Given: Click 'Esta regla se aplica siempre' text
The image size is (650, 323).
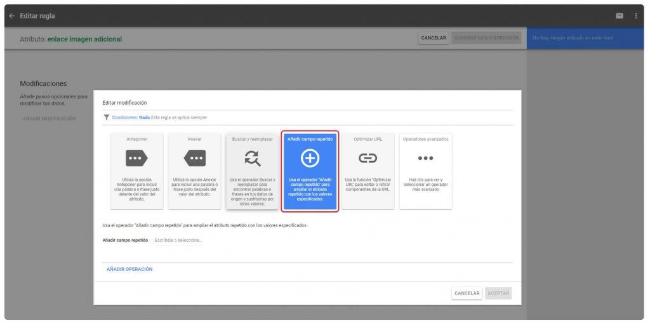Looking at the screenshot, I should (178, 117).
